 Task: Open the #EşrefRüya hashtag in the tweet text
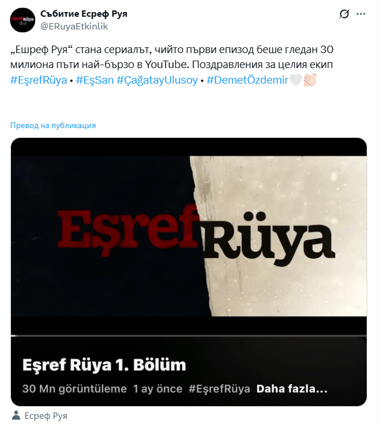pos(39,80)
